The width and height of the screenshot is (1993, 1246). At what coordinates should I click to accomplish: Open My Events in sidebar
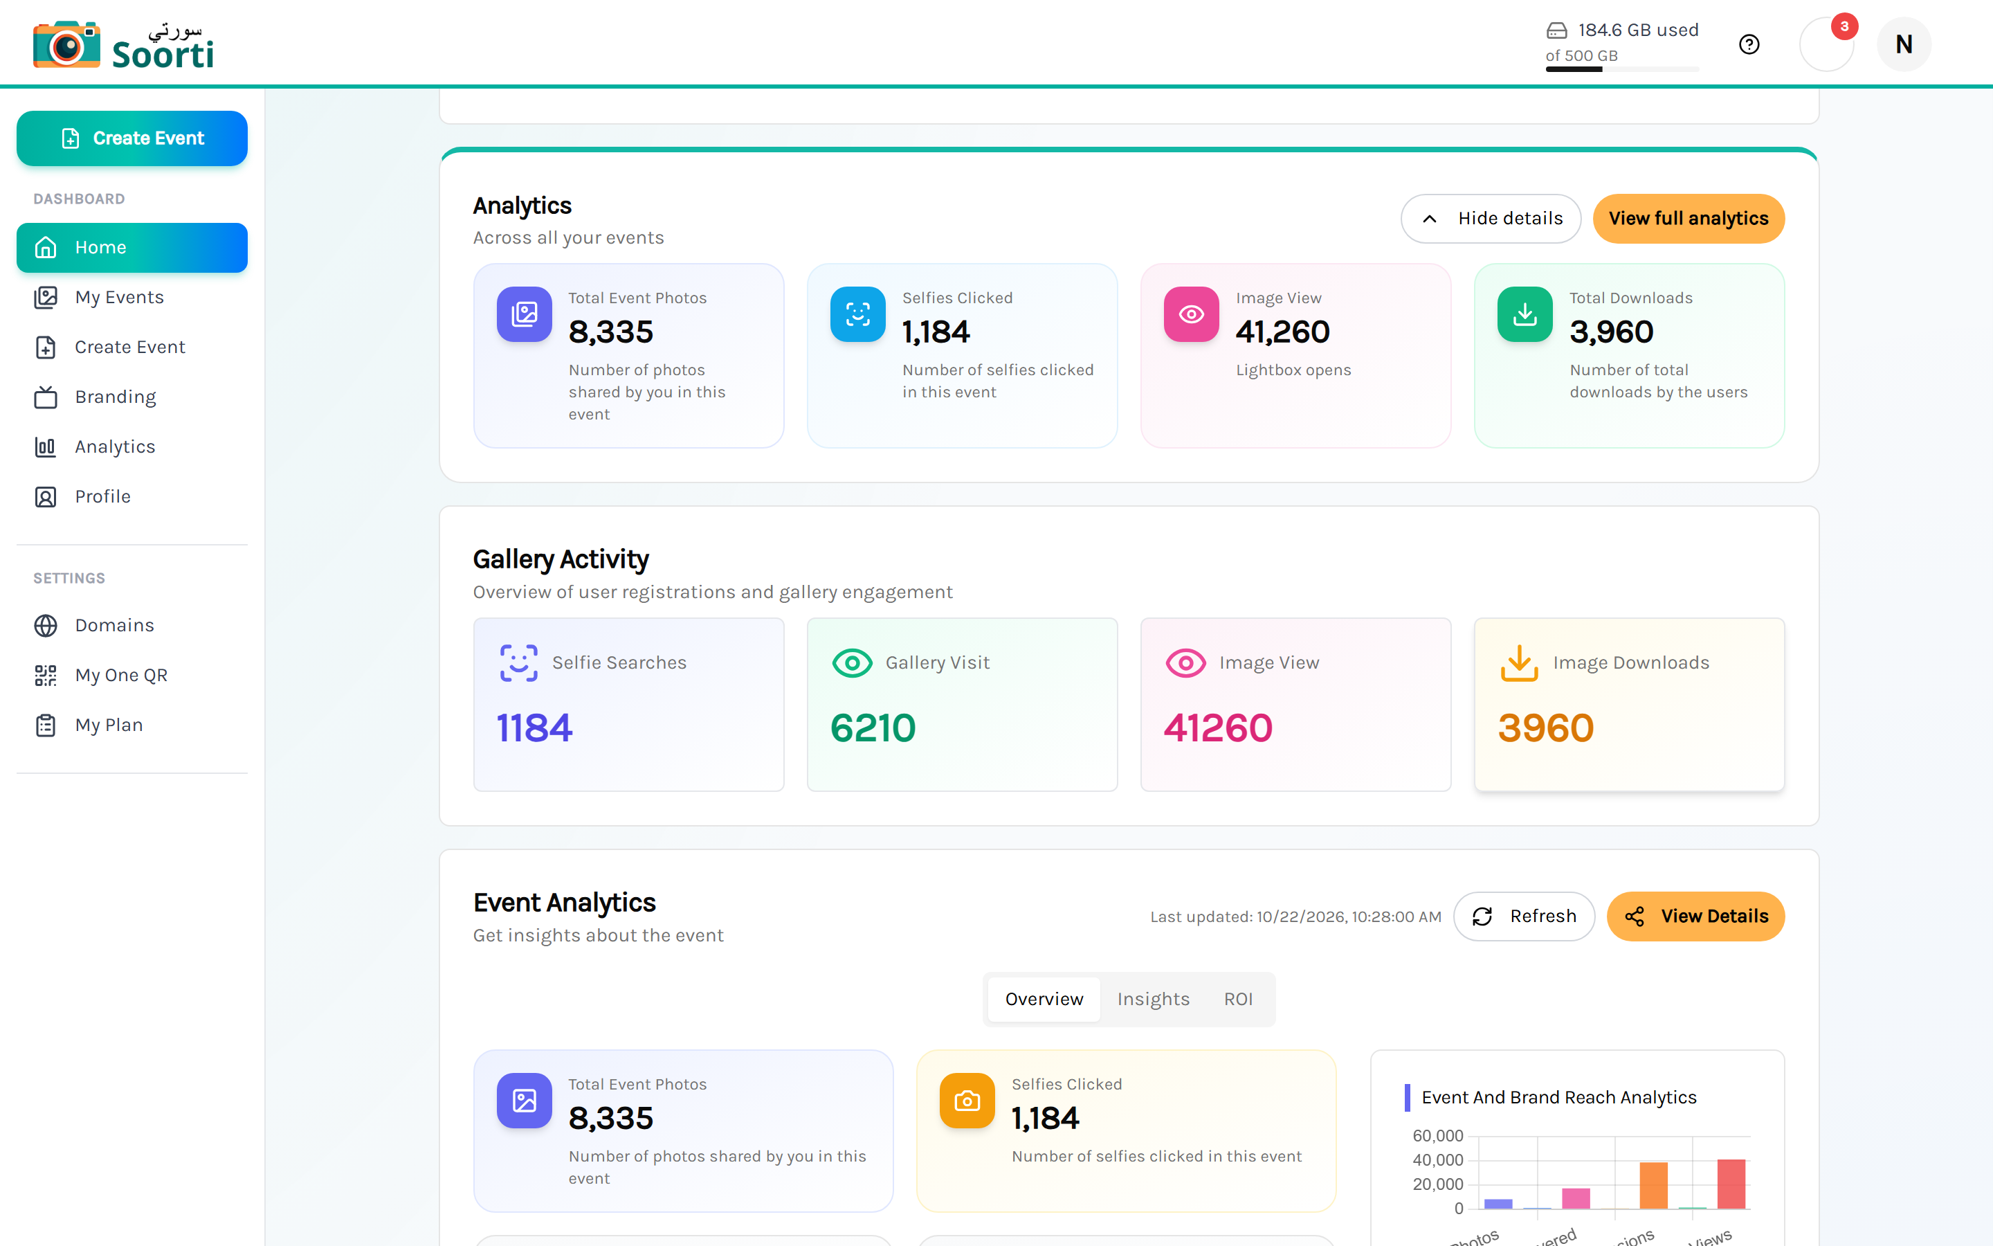coord(131,298)
